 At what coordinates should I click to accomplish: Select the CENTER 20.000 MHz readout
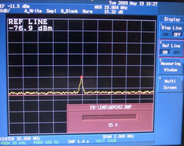pyautogui.click(x=20, y=139)
